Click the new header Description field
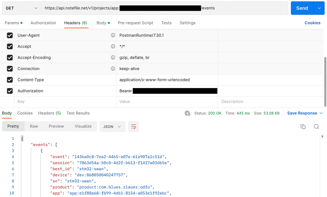This screenshot has width=327, height=197. 271,102
